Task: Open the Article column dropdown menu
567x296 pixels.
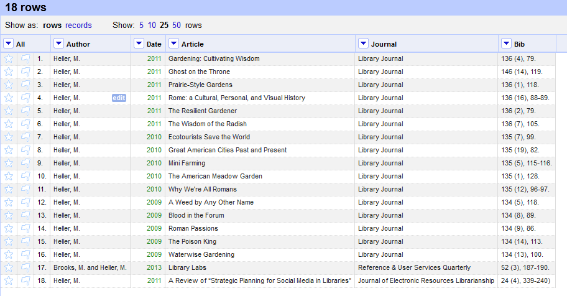Action: pos(173,44)
